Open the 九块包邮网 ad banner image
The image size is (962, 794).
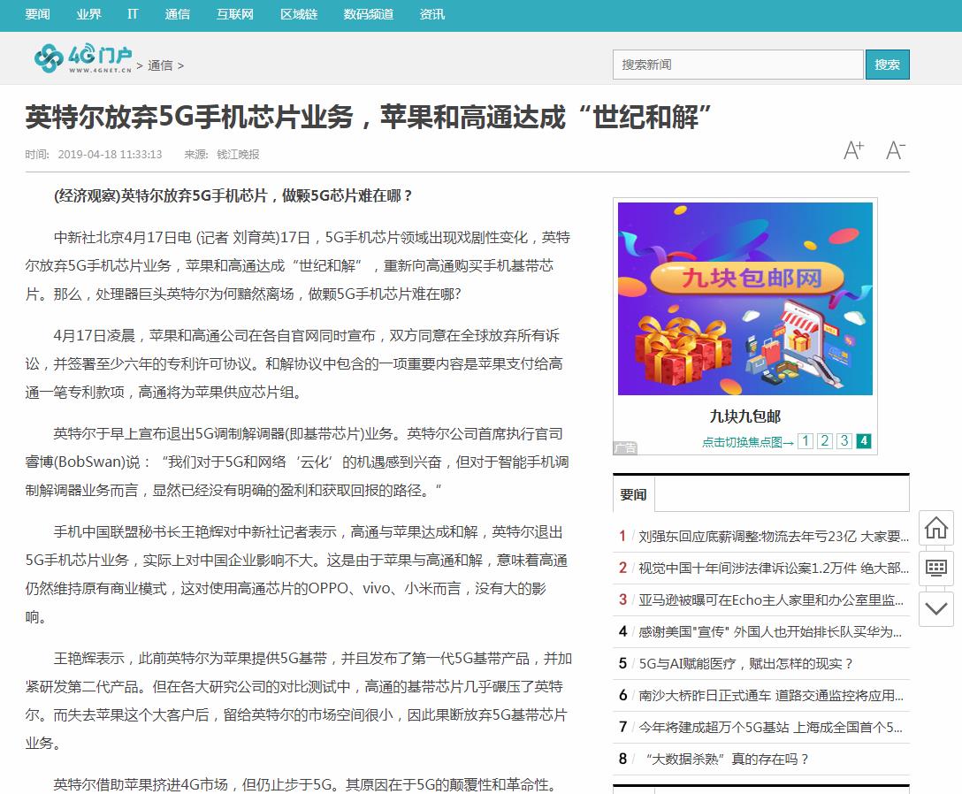coord(744,299)
